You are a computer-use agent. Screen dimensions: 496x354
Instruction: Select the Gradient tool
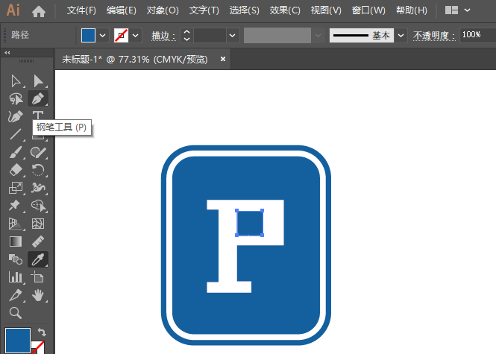point(15,241)
